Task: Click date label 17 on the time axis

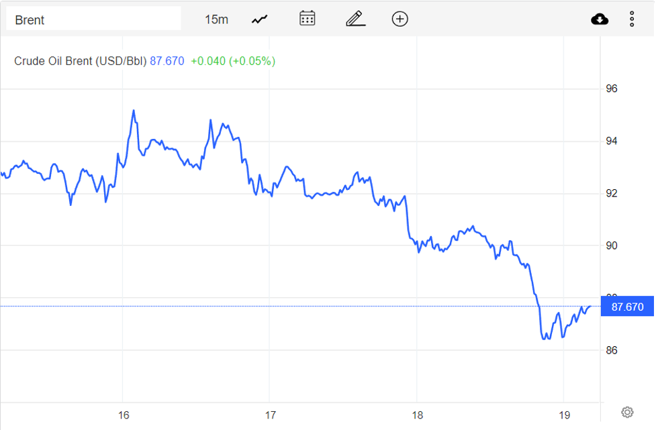Action: click(269, 414)
